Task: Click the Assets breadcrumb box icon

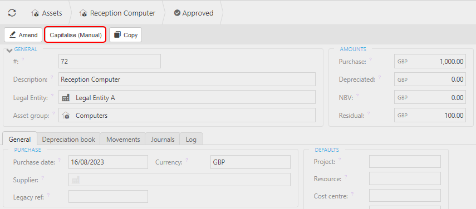Action: tap(35, 13)
